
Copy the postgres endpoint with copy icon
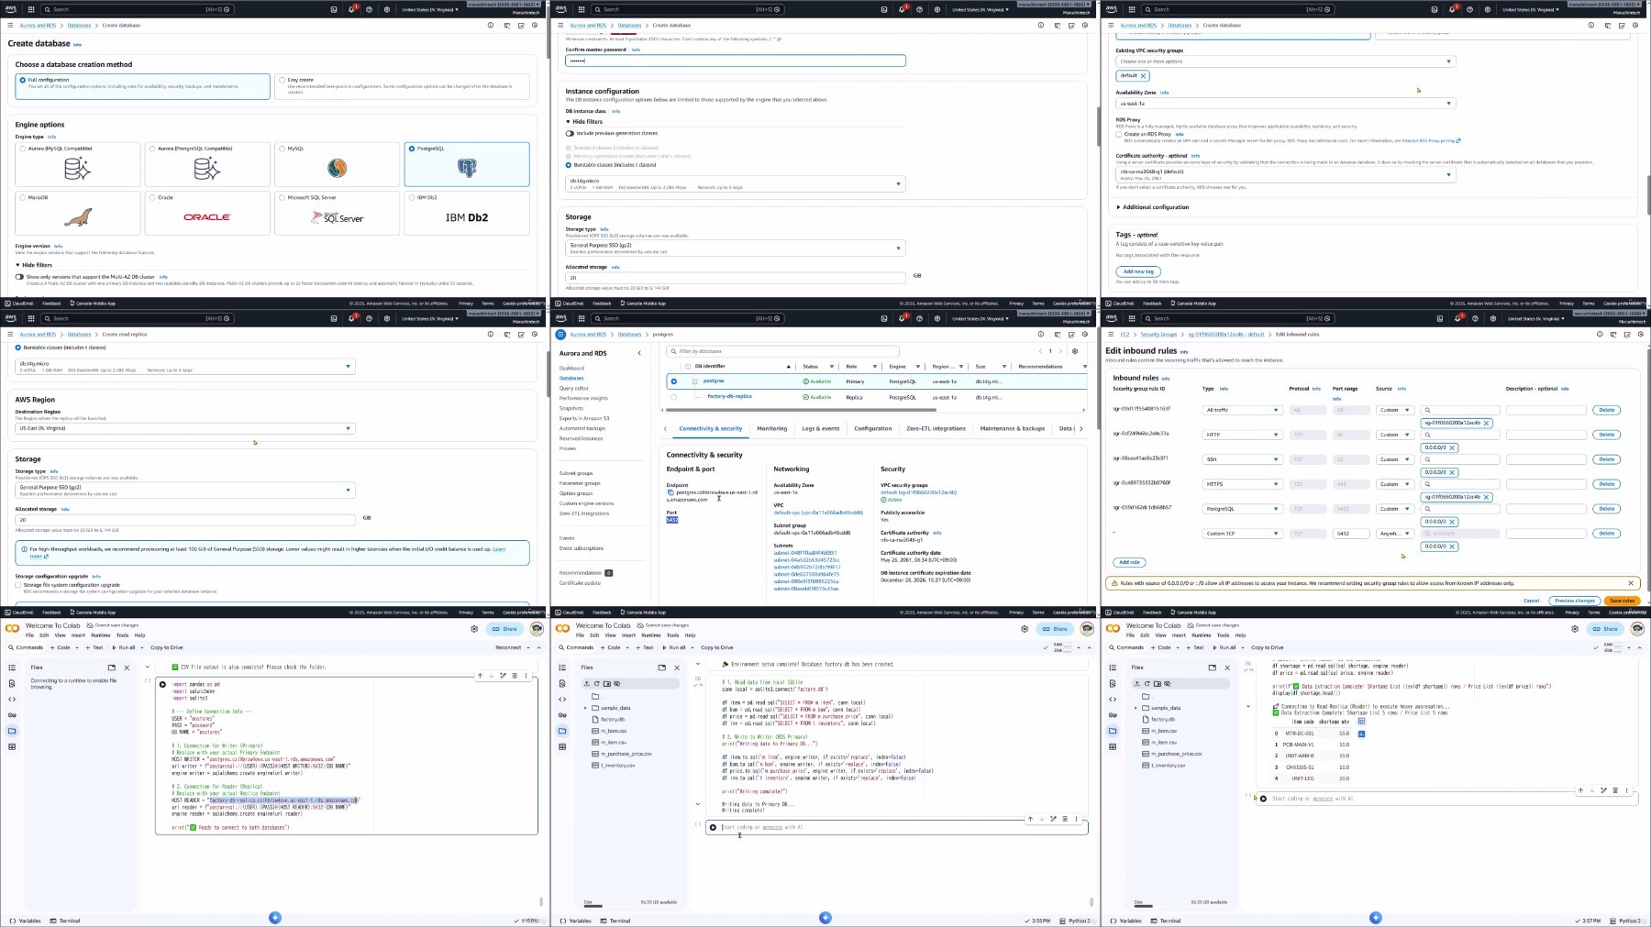670,492
